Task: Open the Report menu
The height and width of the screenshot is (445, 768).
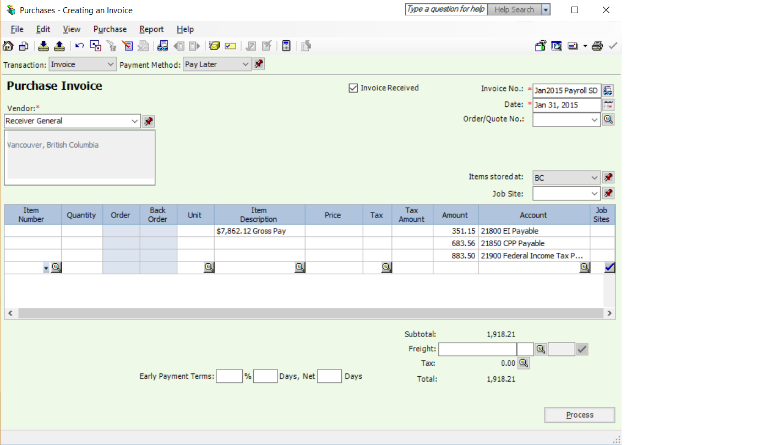Action: click(x=151, y=29)
